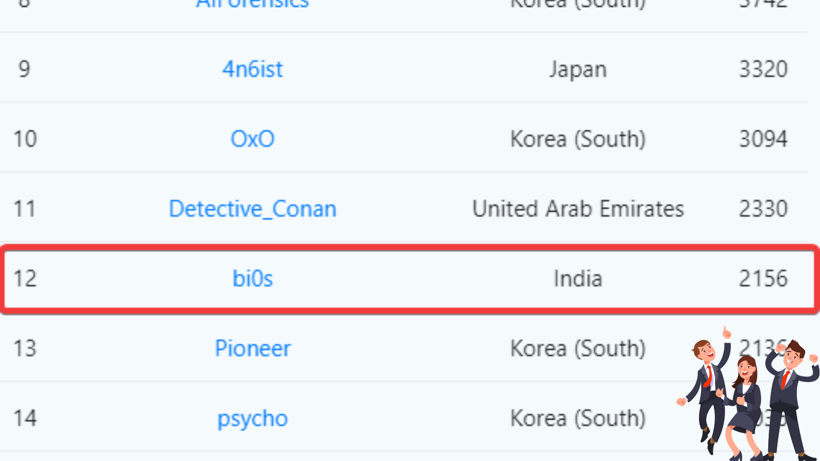This screenshot has height=461, width=820.
Task: Click the score 3320 cell
Action: point(763,69)
